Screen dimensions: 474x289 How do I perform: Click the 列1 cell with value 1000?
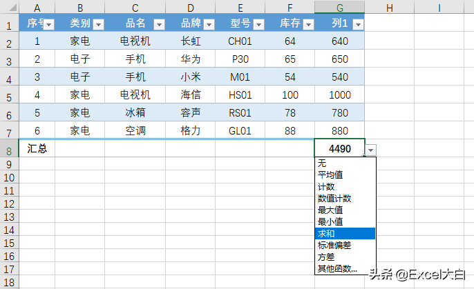coord(340,94)
